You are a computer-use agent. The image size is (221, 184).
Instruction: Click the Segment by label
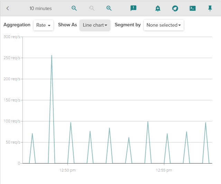click(128, 25)
